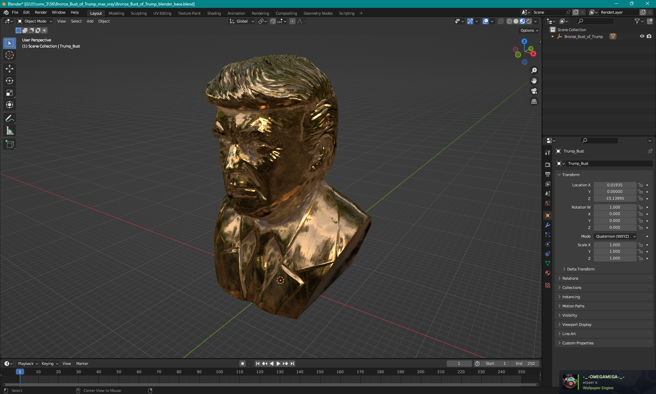Click the Location Z value field
This screenshot has height=394, width=656.
615,198
